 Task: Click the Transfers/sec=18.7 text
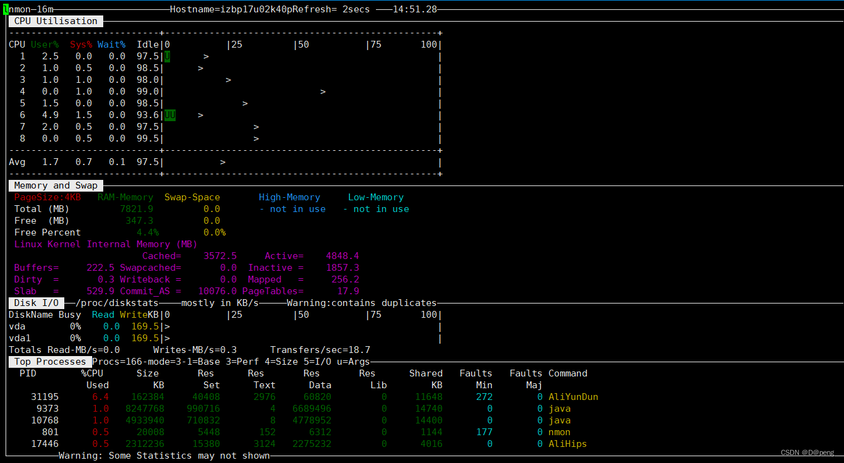320,350
